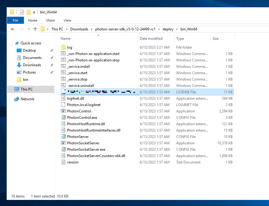This screenshot has height=206, width=269.
Task: Click bin_Win64 breadcrumb in address bar
Action: [189, 29]
